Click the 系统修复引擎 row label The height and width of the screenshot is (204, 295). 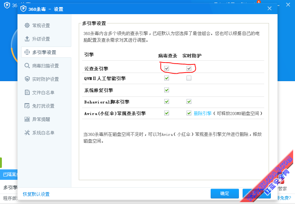click(x=98, y=90)
